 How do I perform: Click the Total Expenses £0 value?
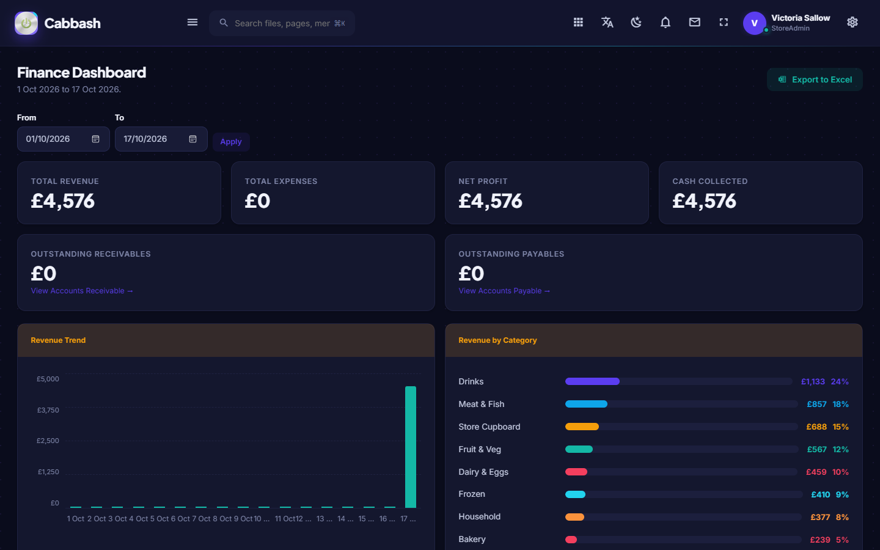click(257, 201)
